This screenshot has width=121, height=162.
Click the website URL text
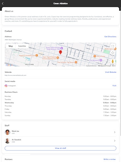pos(15,75)
